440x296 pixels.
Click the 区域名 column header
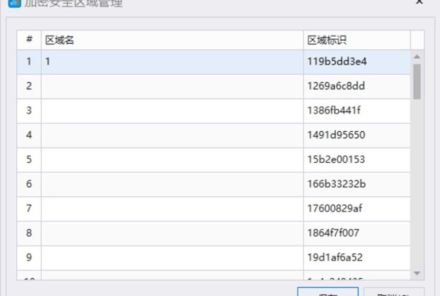coord(172,40)
